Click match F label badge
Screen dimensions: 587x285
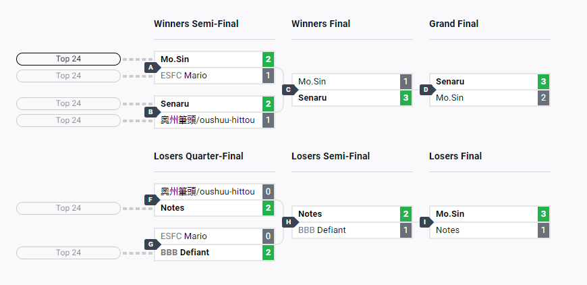click(x=151, y=200)
